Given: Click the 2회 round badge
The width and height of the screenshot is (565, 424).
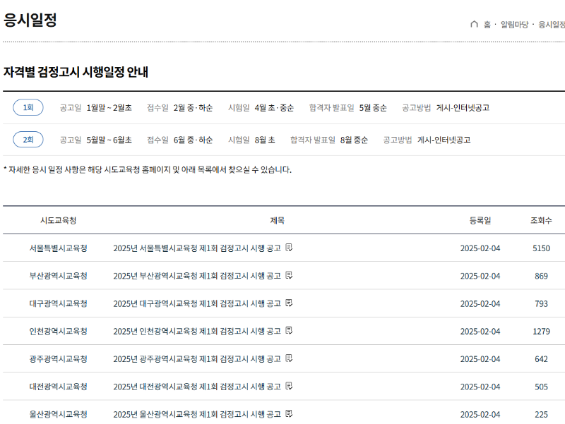Looking at the screenshot, I should coord(28,140).
